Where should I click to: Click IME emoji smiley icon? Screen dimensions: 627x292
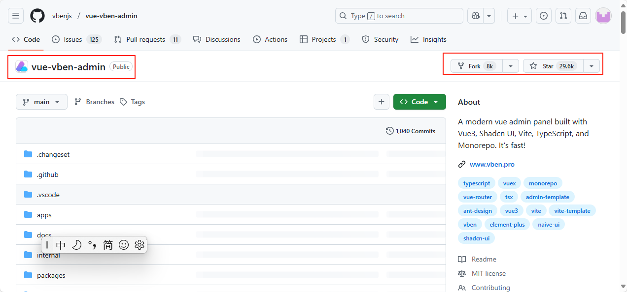[124, 245]
